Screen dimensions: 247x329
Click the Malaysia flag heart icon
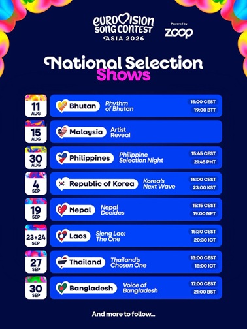(x=62, y=132)
